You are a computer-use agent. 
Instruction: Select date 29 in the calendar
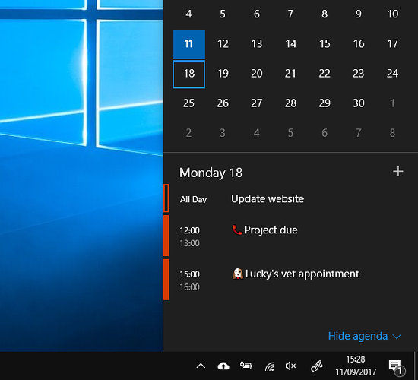[x=325, y=103]
